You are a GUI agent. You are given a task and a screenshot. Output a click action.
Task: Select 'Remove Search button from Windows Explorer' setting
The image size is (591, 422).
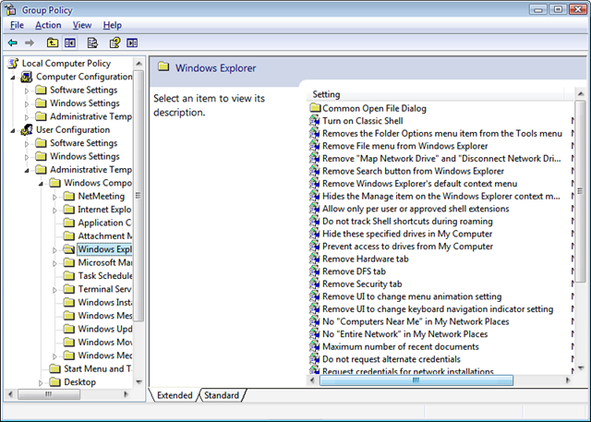[x=413, y=171]
